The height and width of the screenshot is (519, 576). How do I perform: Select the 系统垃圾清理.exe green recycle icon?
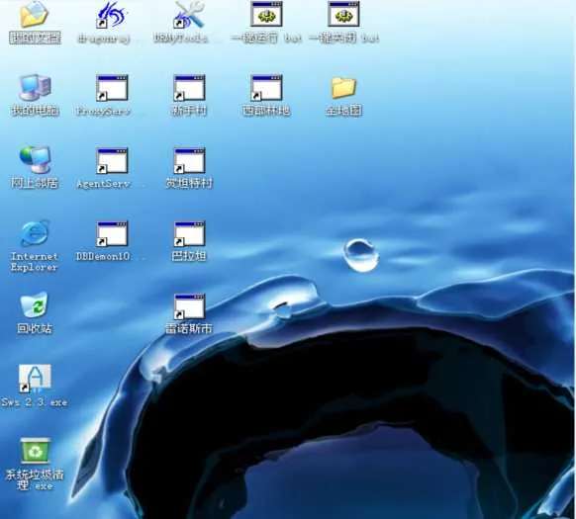tap(35, 451)
